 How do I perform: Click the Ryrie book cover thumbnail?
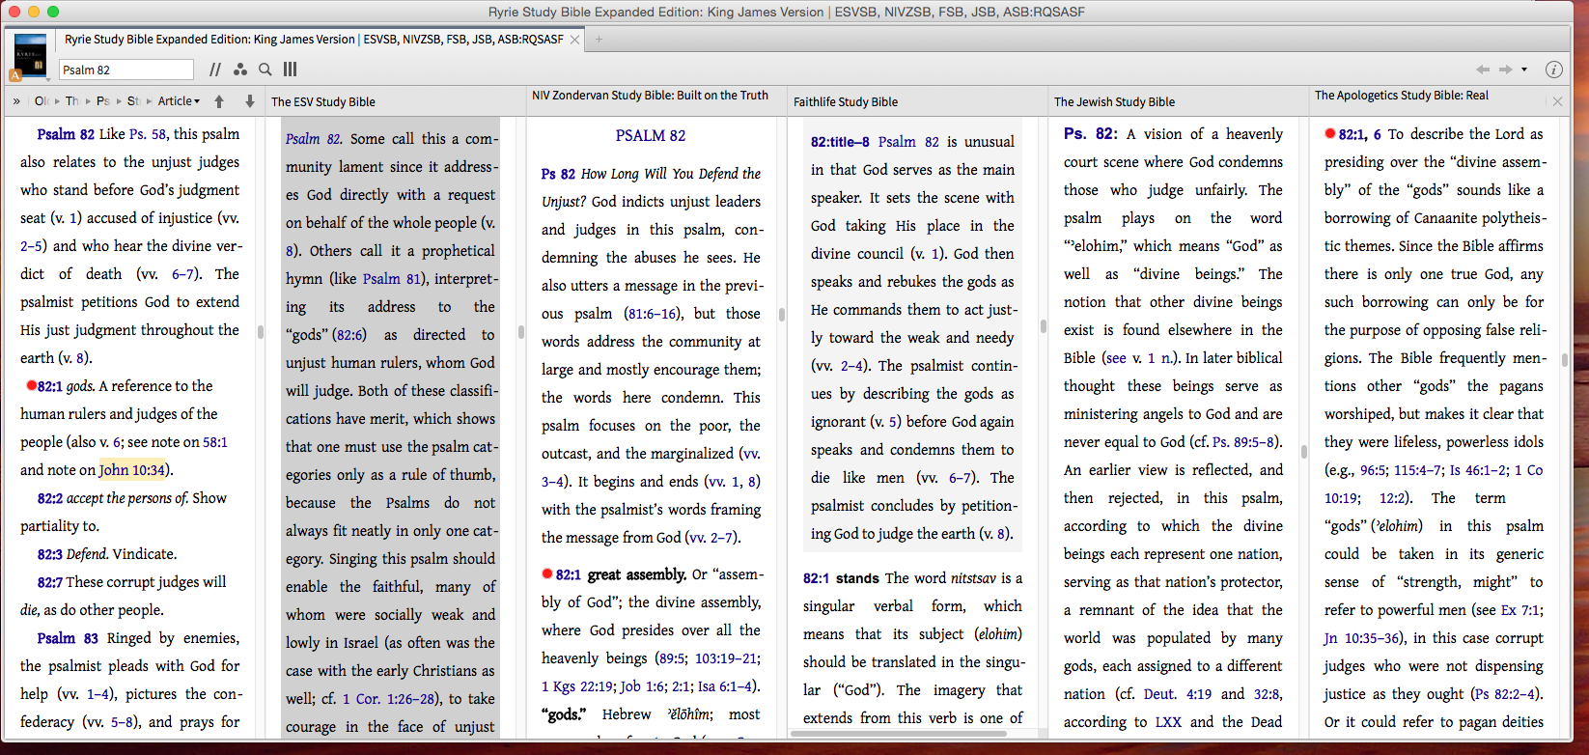(31, 55)
